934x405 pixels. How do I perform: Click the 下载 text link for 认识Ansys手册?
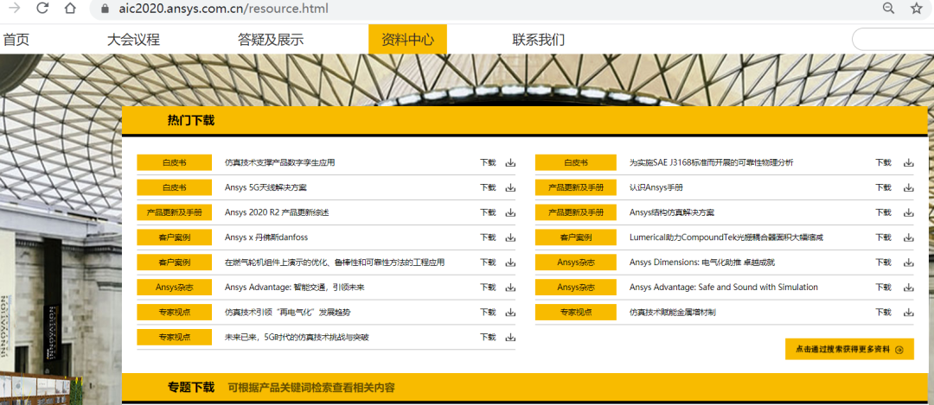point(883,187)
